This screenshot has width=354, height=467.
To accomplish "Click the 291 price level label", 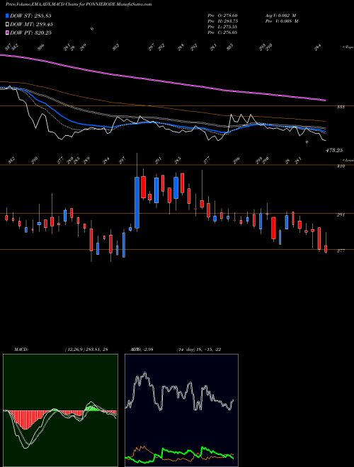I will point(341,214).
